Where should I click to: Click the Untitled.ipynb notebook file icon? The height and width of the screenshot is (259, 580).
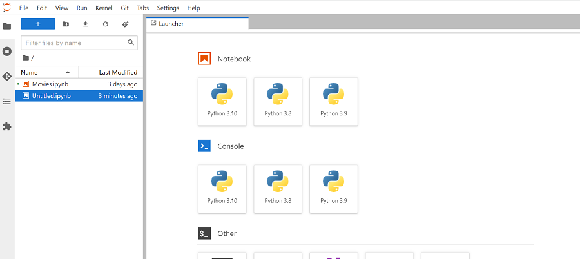click(x=26, y=96)
